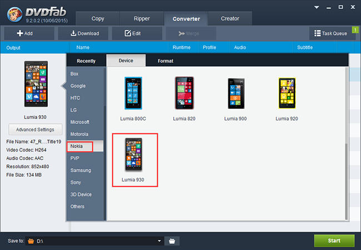Open the title bar dropdown menu arrow
The width and height of the screenshot is (361, 250).
pyautogui.click(x=317, y=7)
